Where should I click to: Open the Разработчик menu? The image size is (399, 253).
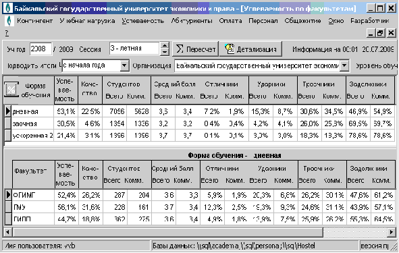coord(370,21)
